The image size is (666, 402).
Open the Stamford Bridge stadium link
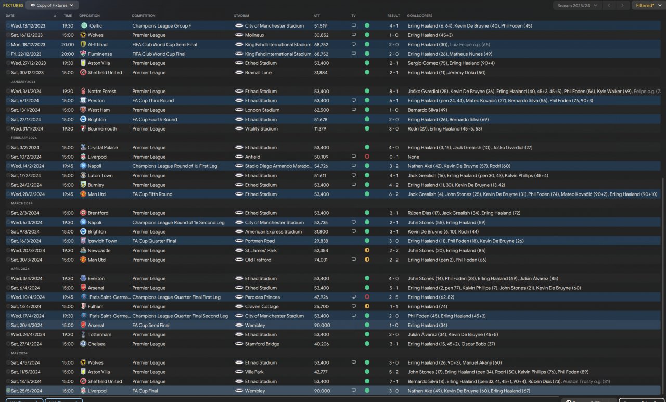262,344
